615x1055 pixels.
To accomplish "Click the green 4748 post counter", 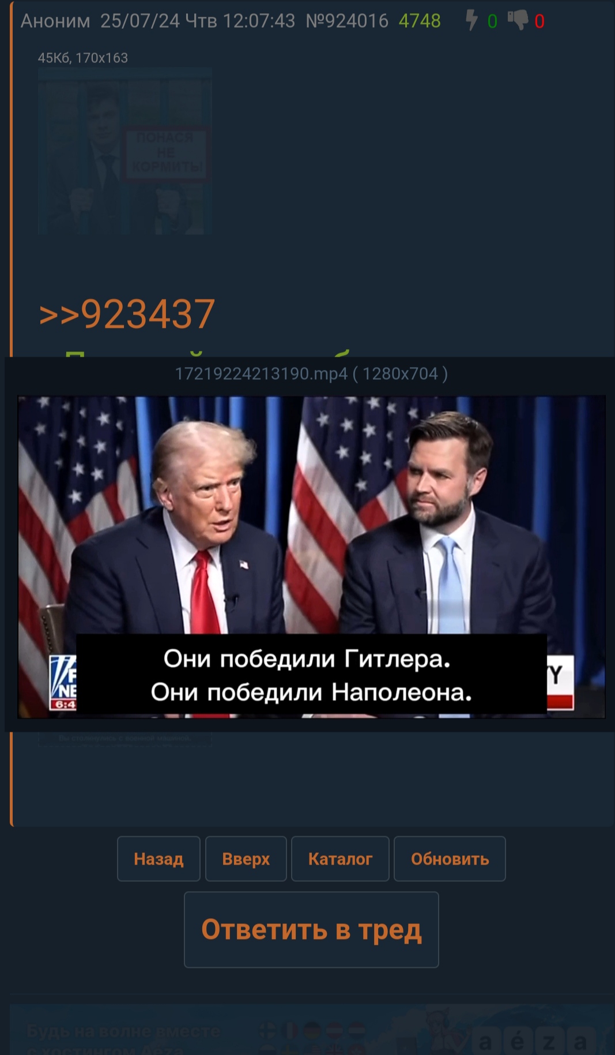I will pyautogui.click(x=420, y=21).
